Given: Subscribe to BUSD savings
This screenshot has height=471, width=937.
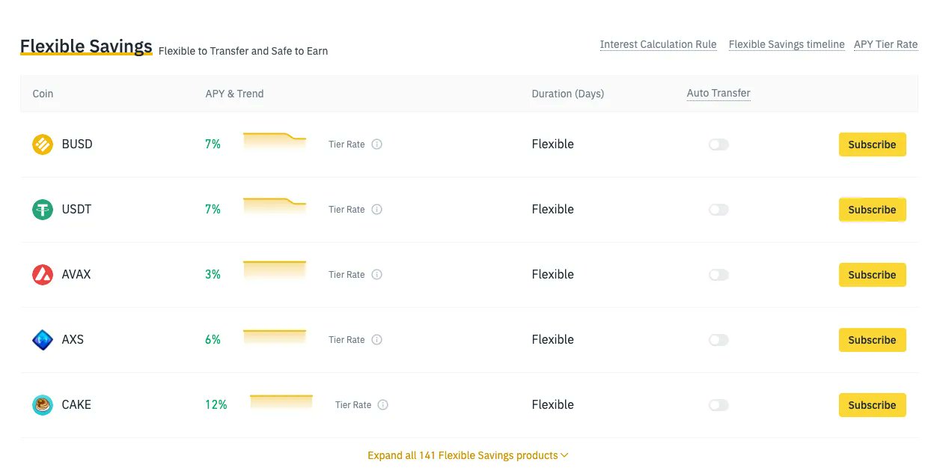Looking at the screenshot, I should click(872, 144).
